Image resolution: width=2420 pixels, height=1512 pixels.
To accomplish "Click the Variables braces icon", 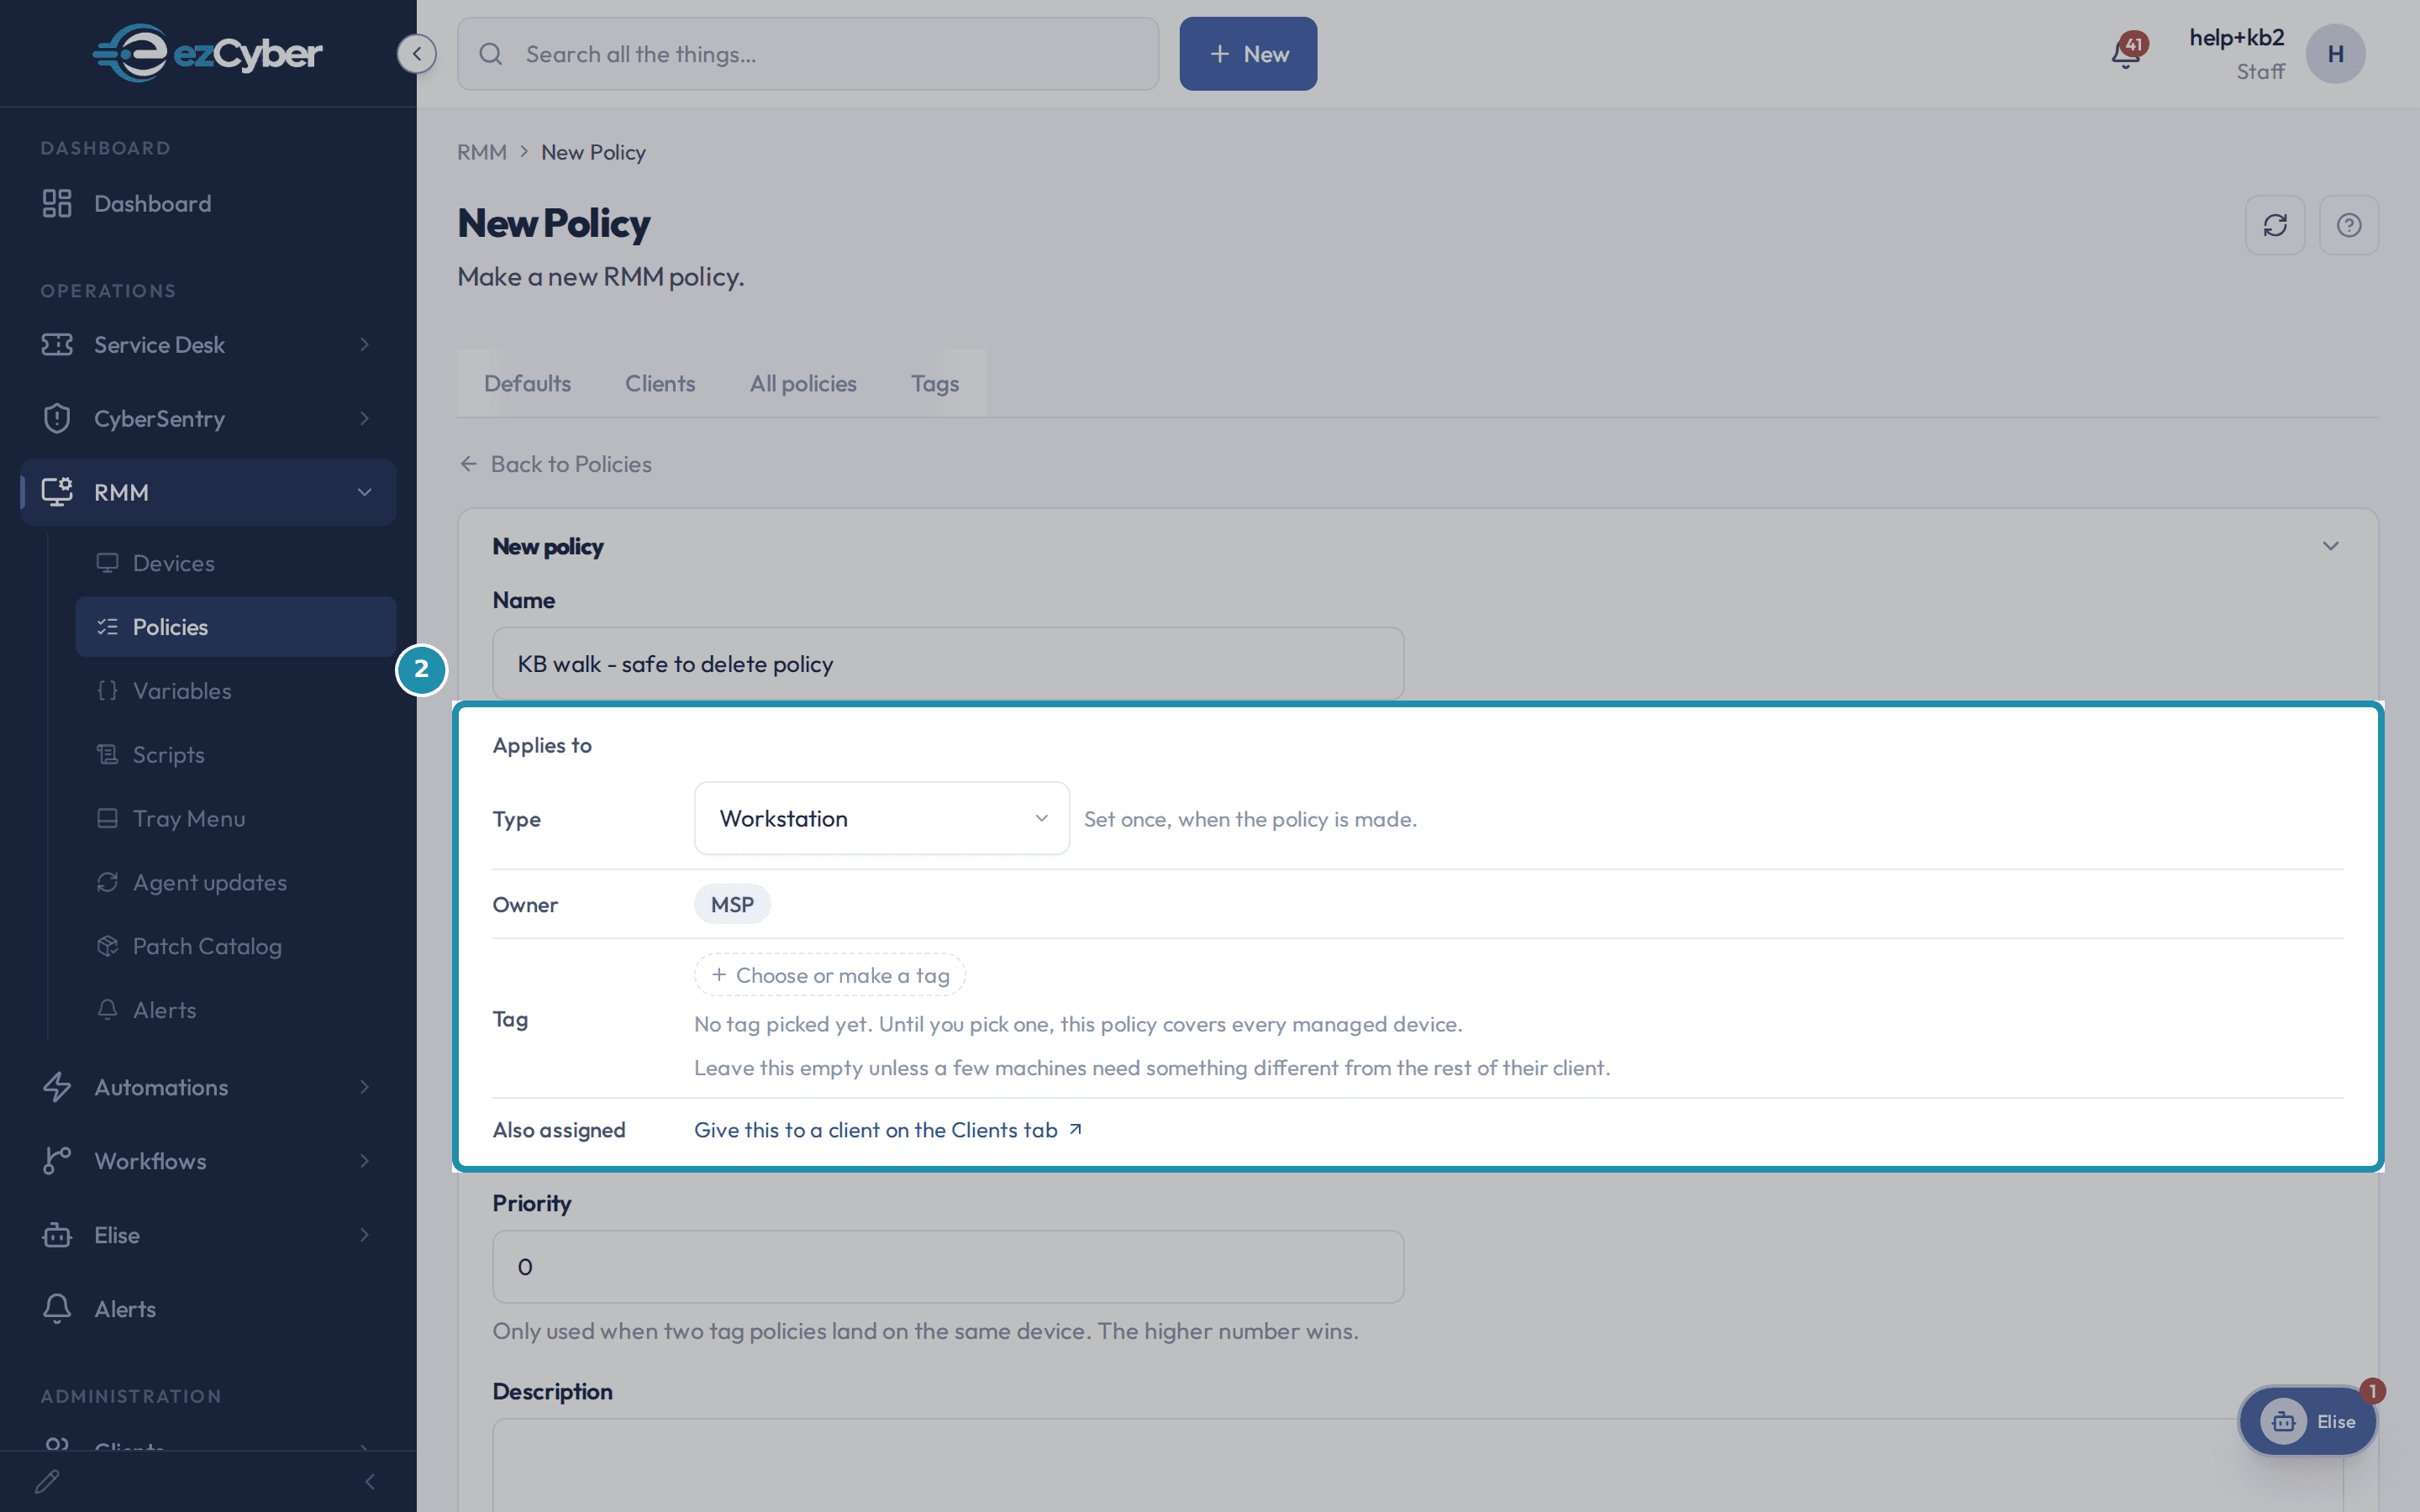I will pos(107,691).
